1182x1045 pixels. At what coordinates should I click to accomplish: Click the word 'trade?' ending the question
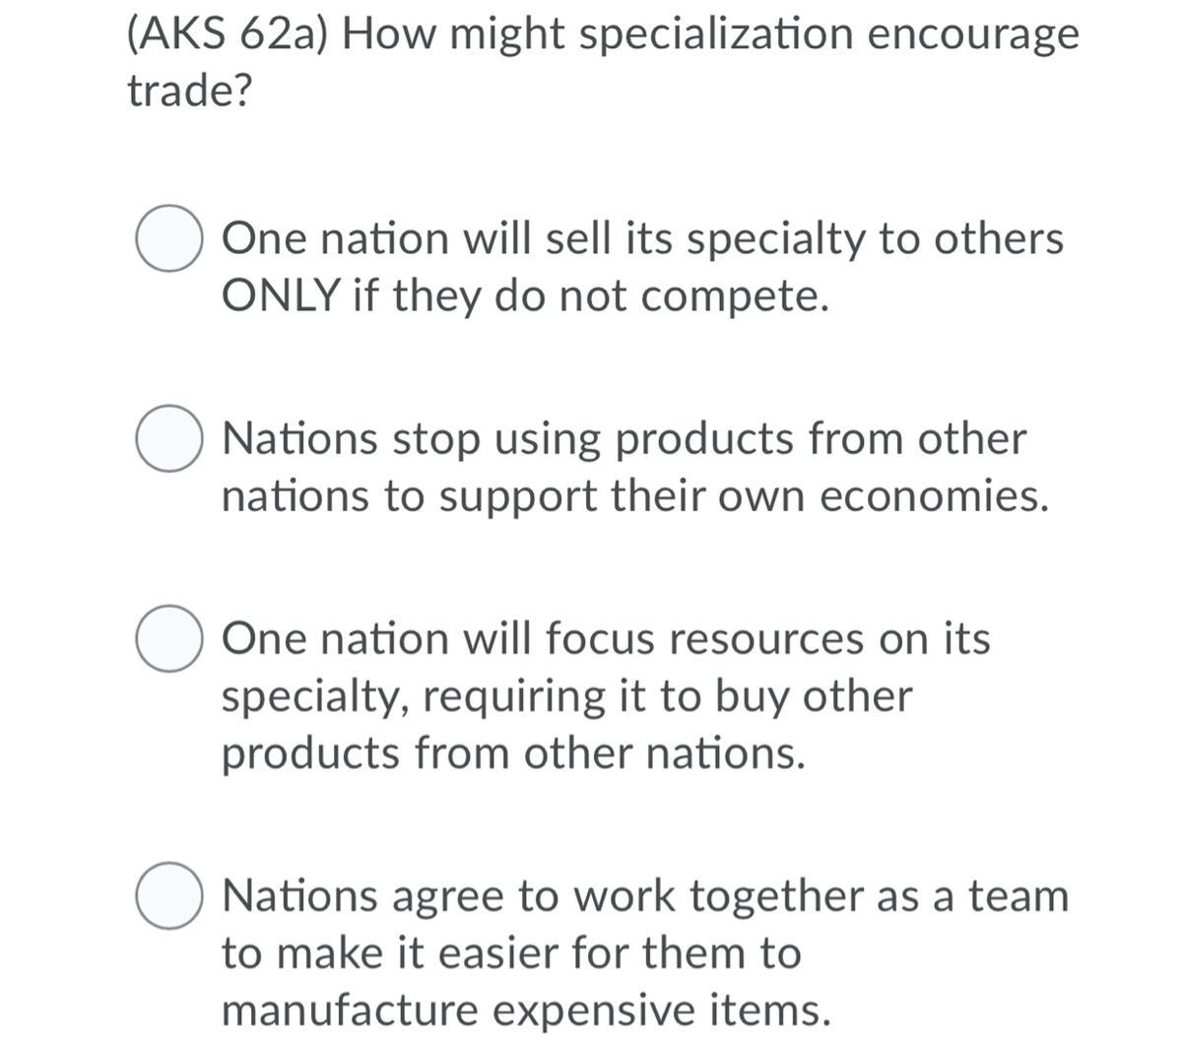(189, 92)
